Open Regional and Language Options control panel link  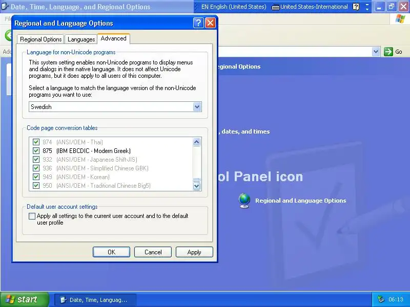click(x=300, y=201)
